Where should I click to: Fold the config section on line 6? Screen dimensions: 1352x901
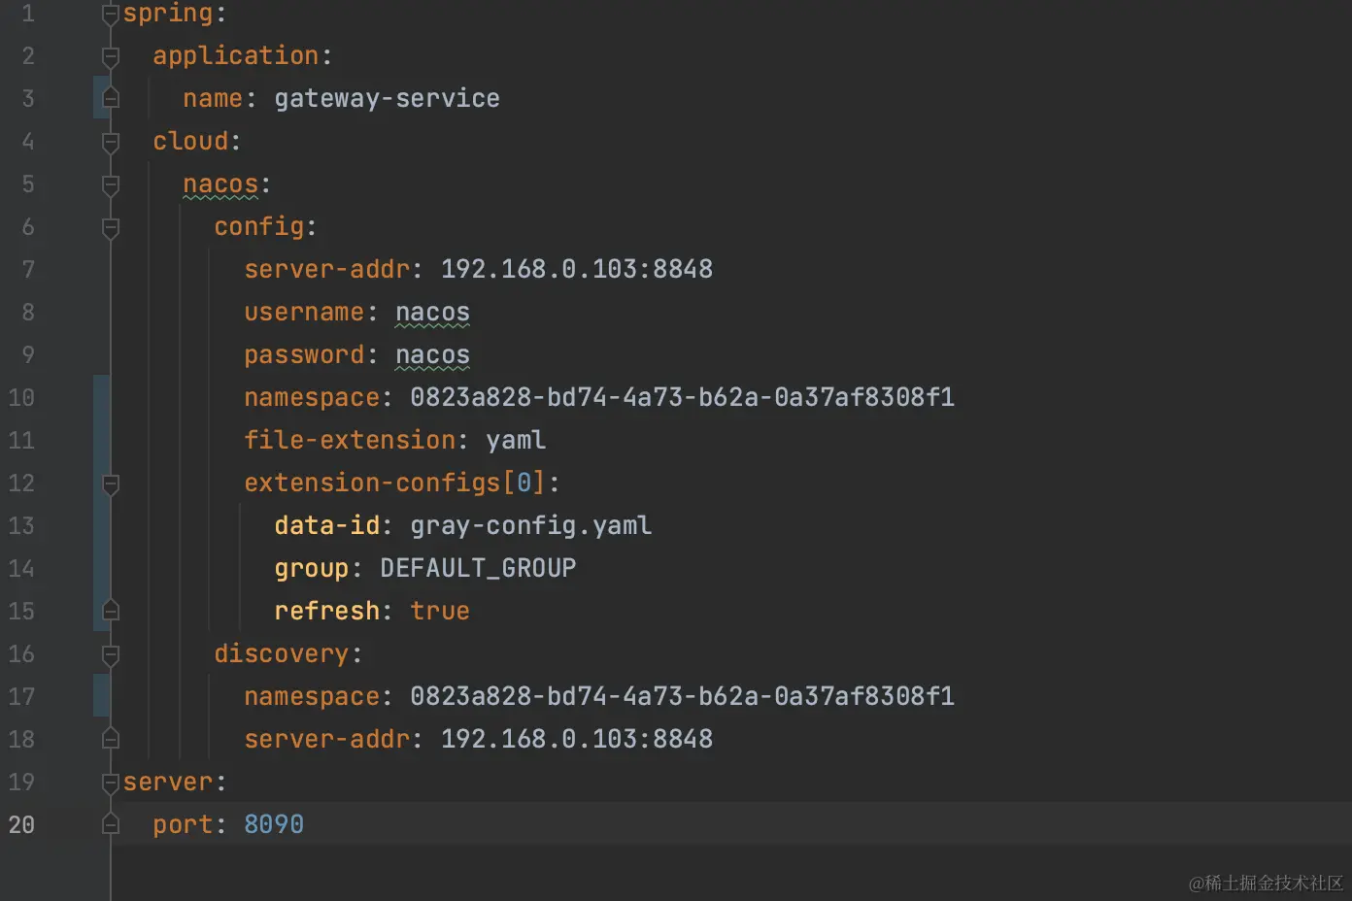pyautogui.click(x=111, y=227)
